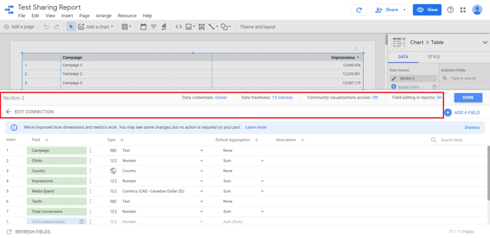Screen dimensions: 490x238
Task: Pick the shape drawing tool
Action: (x=226, y=27)
